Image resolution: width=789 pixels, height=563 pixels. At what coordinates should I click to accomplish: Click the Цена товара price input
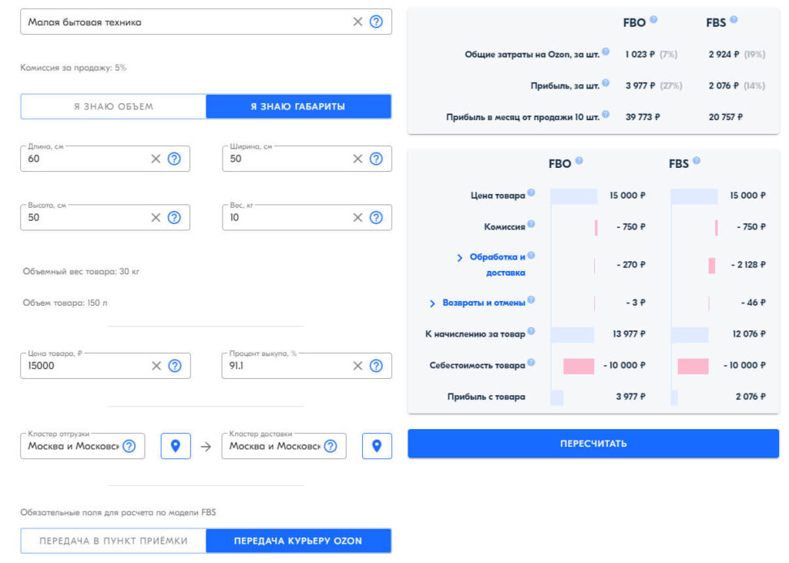click(x=85, y=366)
